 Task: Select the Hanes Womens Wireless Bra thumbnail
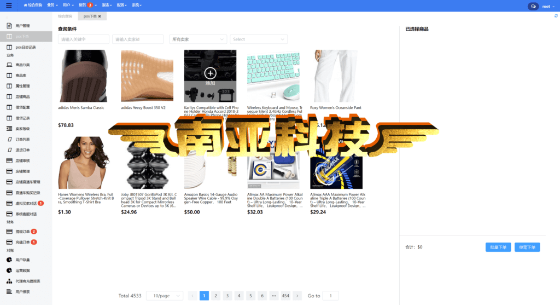[x=84, y=163]
